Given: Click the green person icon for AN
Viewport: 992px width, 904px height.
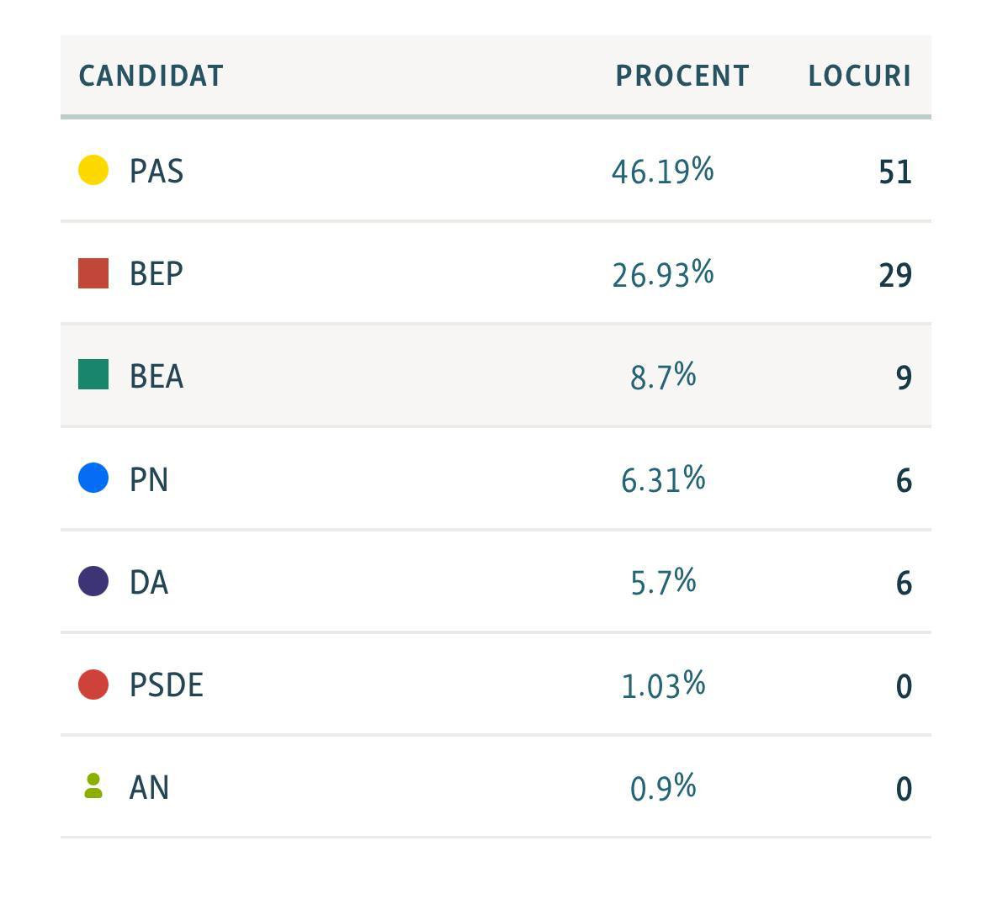Looking at the screenshot, I should (x=93, y=785).
